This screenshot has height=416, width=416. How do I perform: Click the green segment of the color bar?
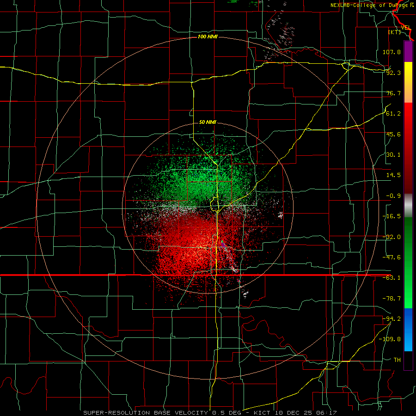[408, 263]
